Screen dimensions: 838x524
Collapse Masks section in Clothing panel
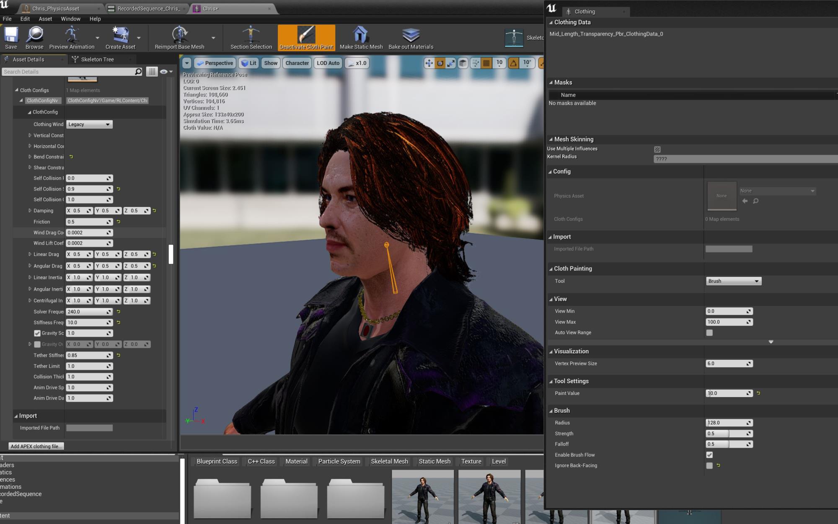pos(551,83)
